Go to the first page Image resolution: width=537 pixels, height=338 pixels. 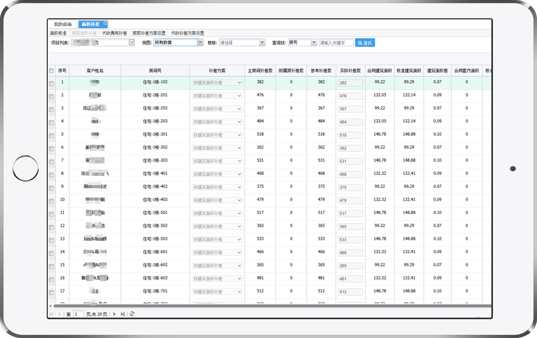(x=52, y=314)
